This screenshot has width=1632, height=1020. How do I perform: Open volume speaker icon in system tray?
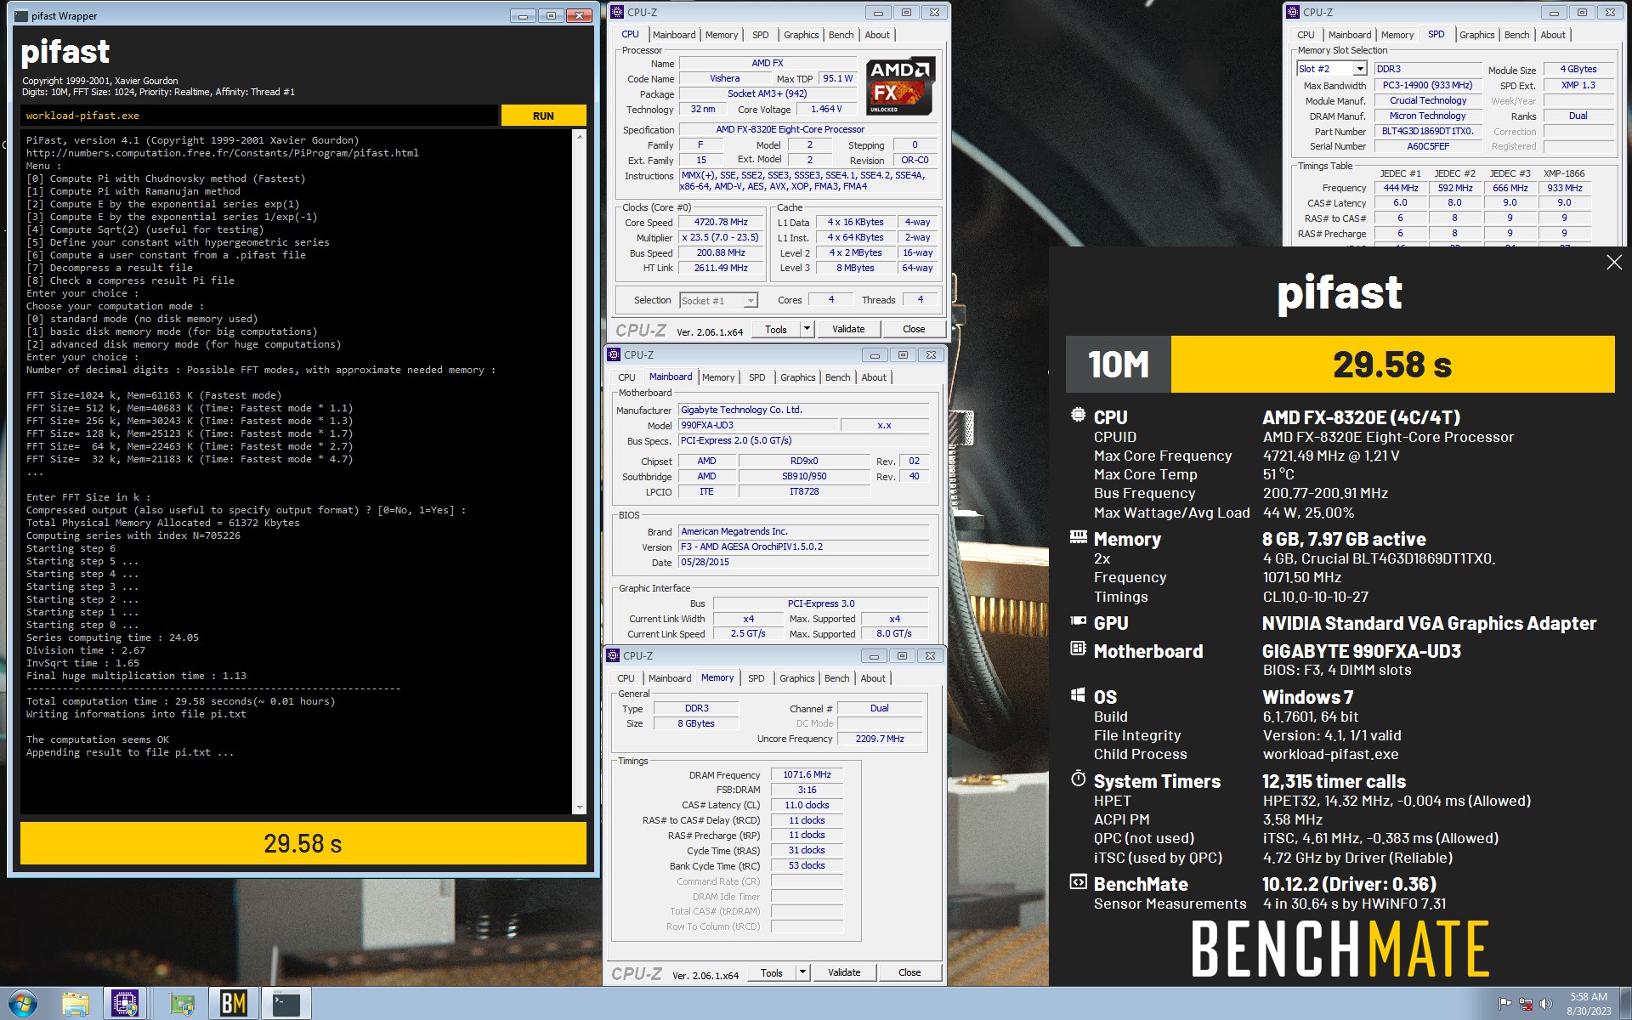[x=1545, y=1004]
